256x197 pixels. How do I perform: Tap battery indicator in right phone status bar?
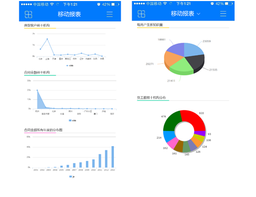228,4
